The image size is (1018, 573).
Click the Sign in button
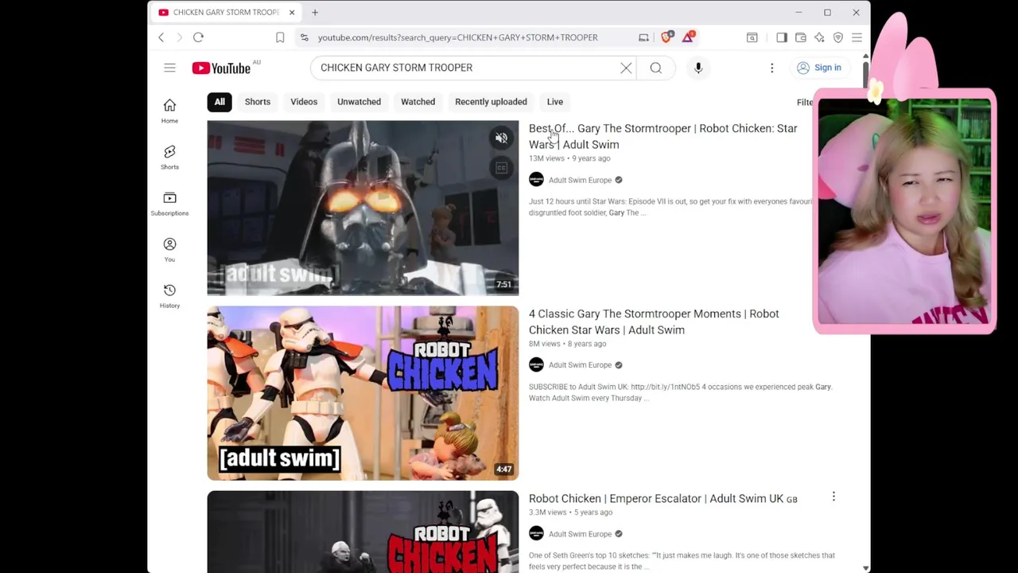(x=819, y=68)
